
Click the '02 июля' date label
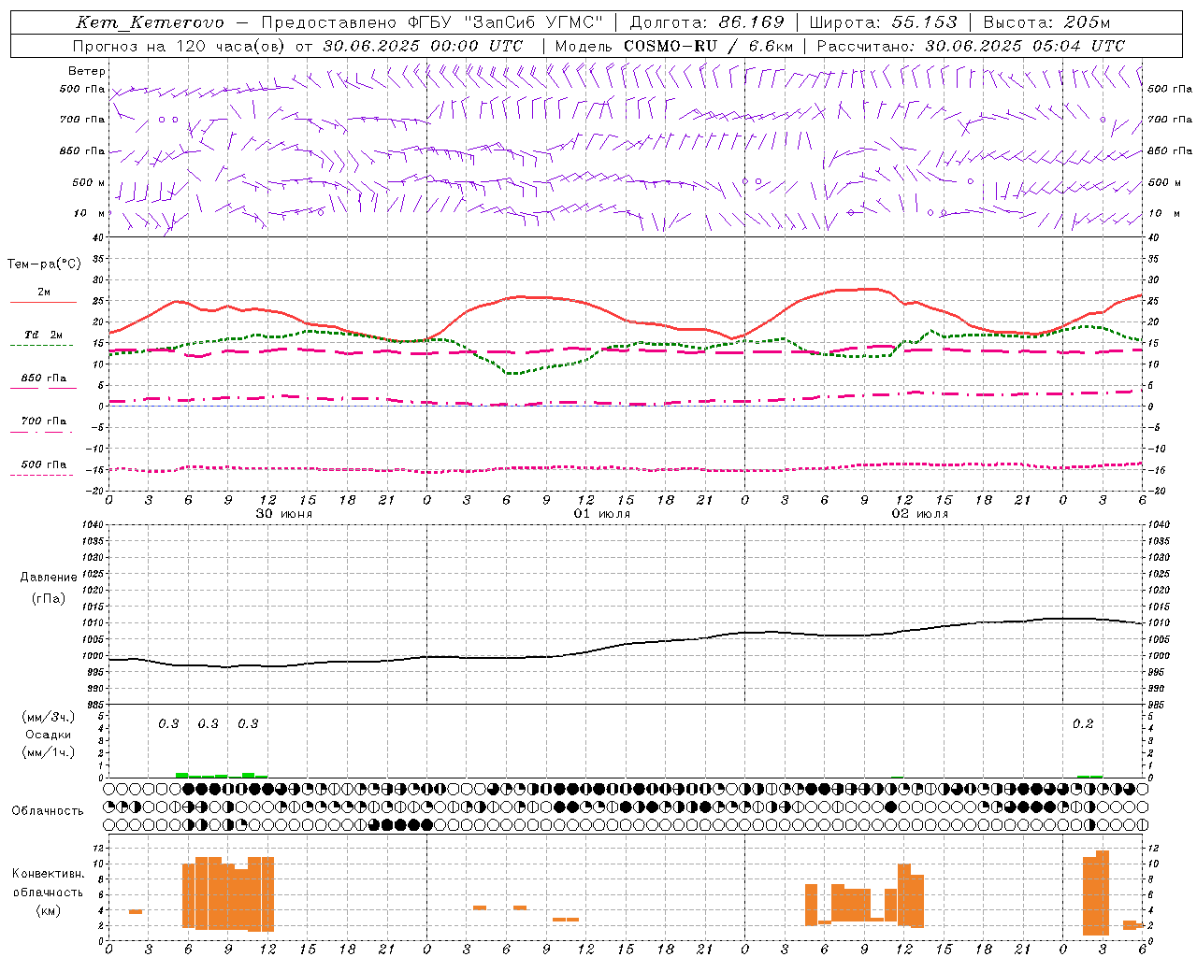(x=919, y=514)
